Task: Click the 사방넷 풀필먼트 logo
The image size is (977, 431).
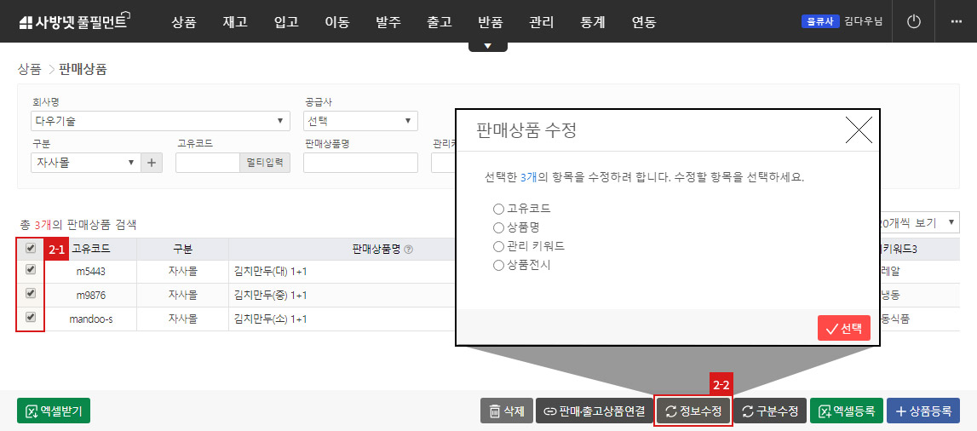Action: (x=73, y=22)
